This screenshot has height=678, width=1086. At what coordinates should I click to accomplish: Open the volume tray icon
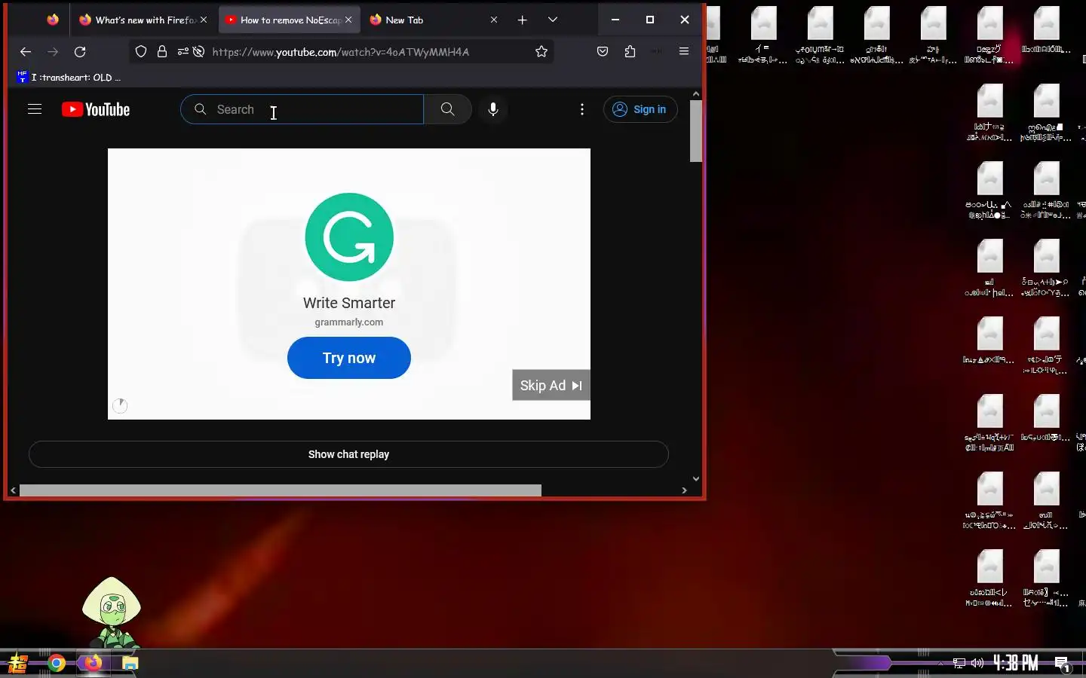tap(977, 664)
